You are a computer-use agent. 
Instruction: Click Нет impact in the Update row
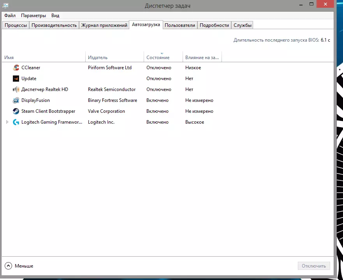(x=189, y=79)
